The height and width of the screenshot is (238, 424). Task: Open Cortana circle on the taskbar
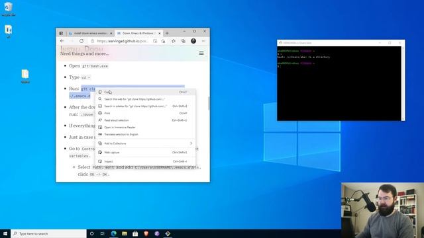(x=91, y=233)
